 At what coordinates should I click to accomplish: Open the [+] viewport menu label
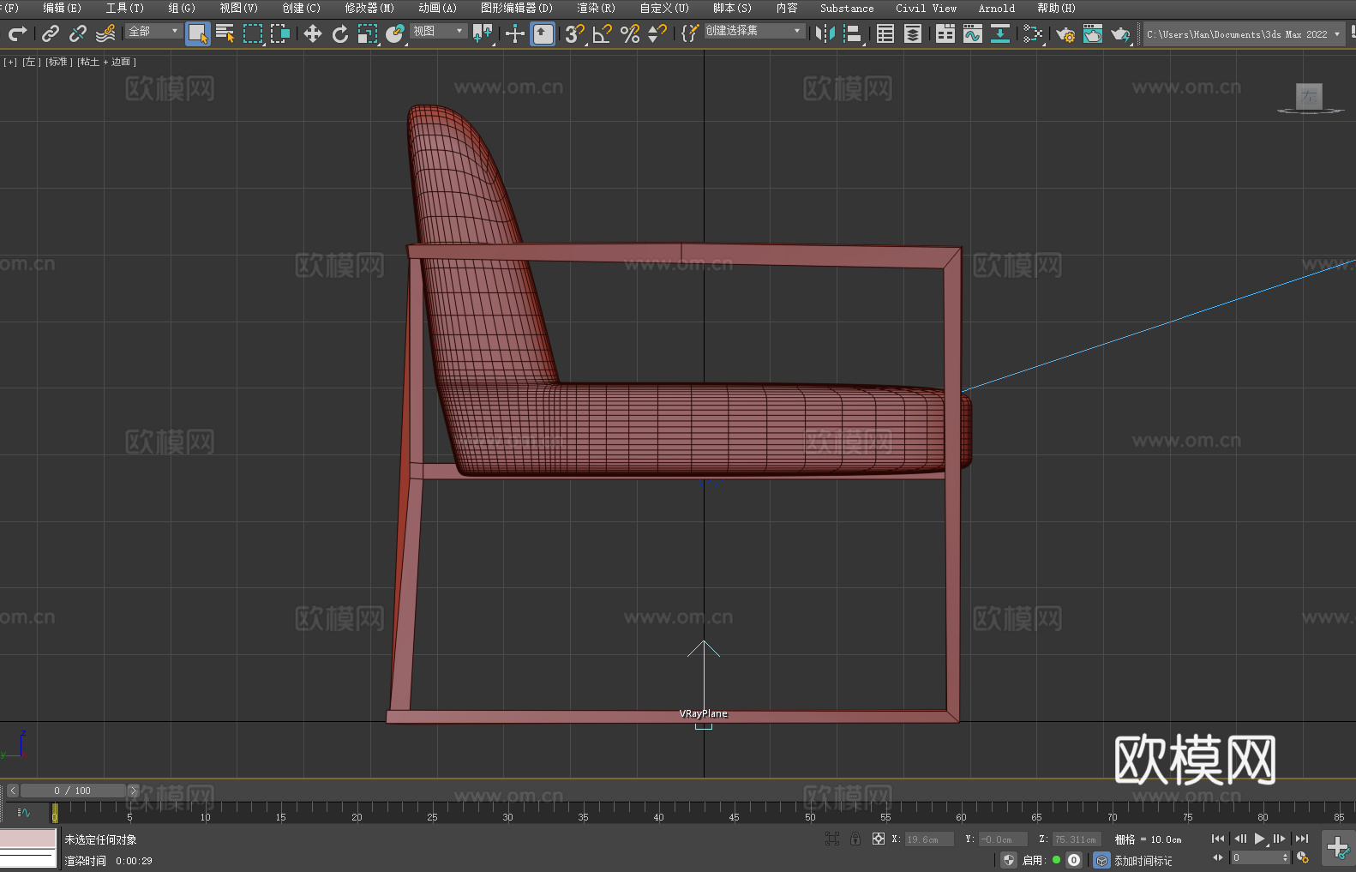point(10,62)
